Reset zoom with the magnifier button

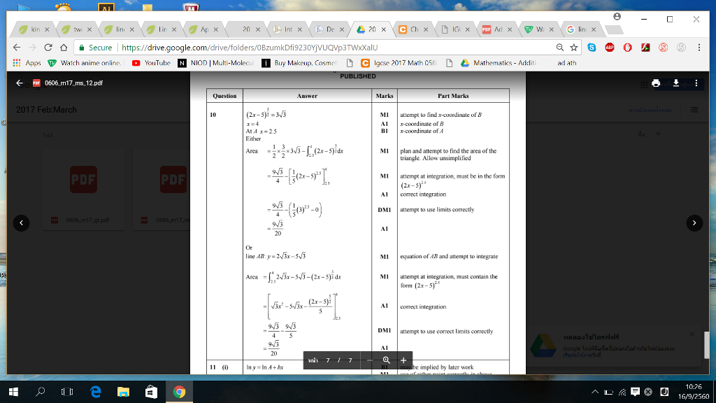(386, 360)
